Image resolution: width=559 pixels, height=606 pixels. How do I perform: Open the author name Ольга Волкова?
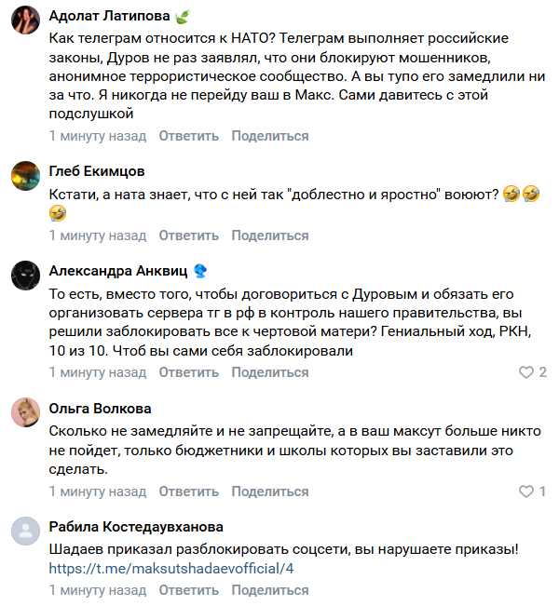pos(99,408)
